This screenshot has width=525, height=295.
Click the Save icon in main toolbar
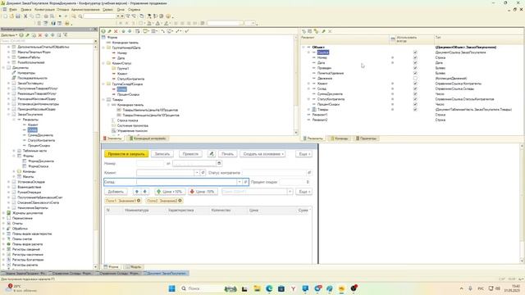click(18, 16)
